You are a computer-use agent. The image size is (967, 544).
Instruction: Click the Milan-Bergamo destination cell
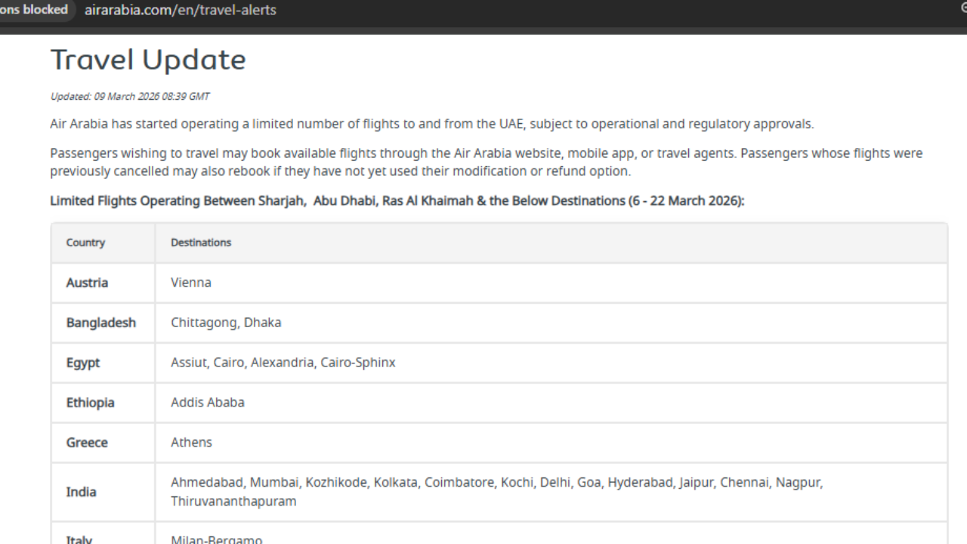click(217, 539)
